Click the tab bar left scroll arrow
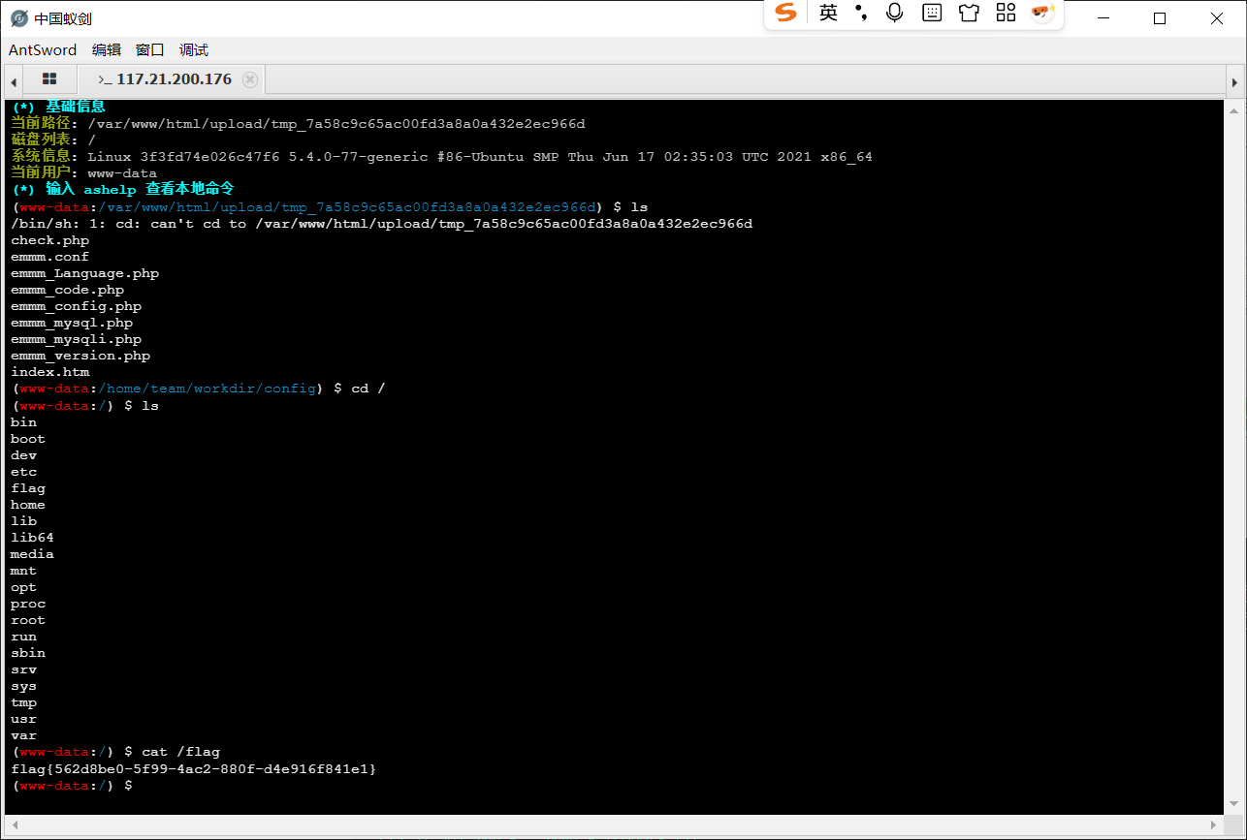Image resolution: width=1247 pixels, height=840 pixels. (x=14, y=80)
